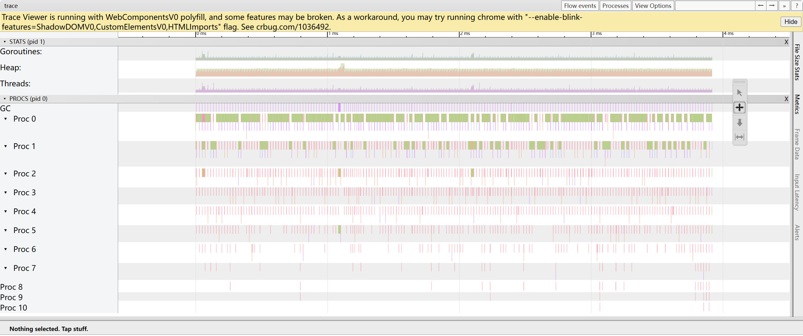Activate the pan tool with cross arrows
The width and height of the screenshot is (803, 336).
739,107
